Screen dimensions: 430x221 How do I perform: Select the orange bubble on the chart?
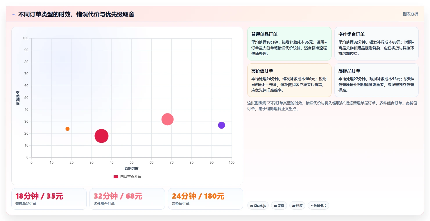click(x=67, y=129)
